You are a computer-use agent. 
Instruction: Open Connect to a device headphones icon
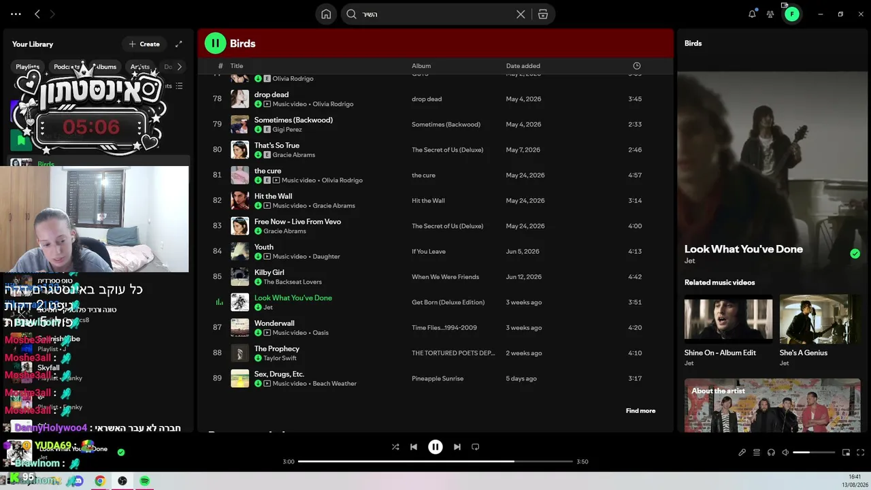(x=771, y=453)
